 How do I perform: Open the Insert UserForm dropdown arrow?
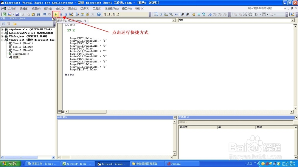point(13,14)
